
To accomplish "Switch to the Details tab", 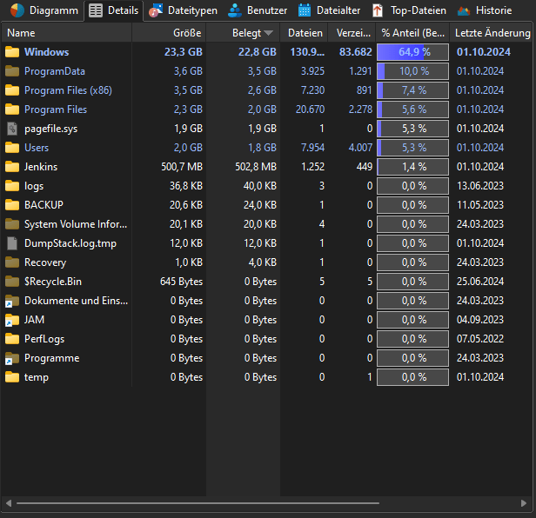I will pyautogui.click(x=113, y=10).
